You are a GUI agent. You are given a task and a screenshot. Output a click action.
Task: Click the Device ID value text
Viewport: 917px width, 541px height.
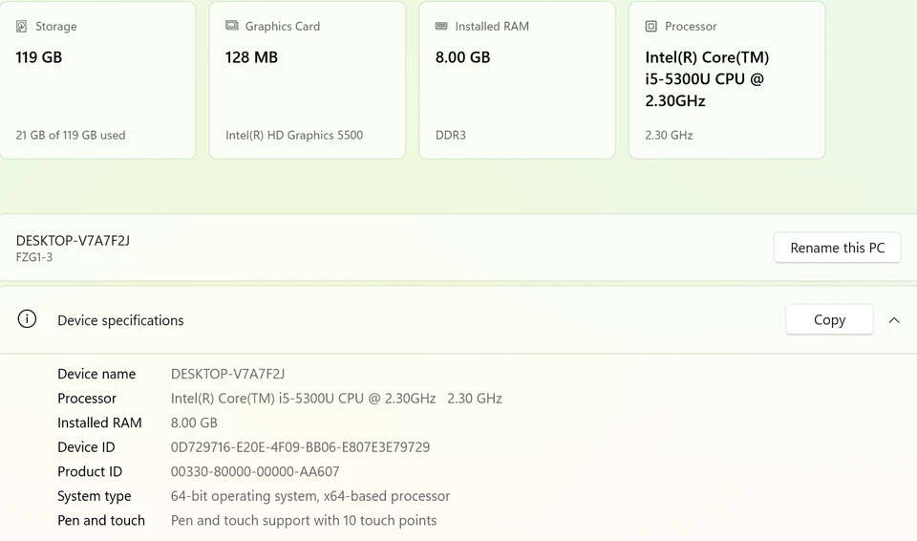click(300, 447)
